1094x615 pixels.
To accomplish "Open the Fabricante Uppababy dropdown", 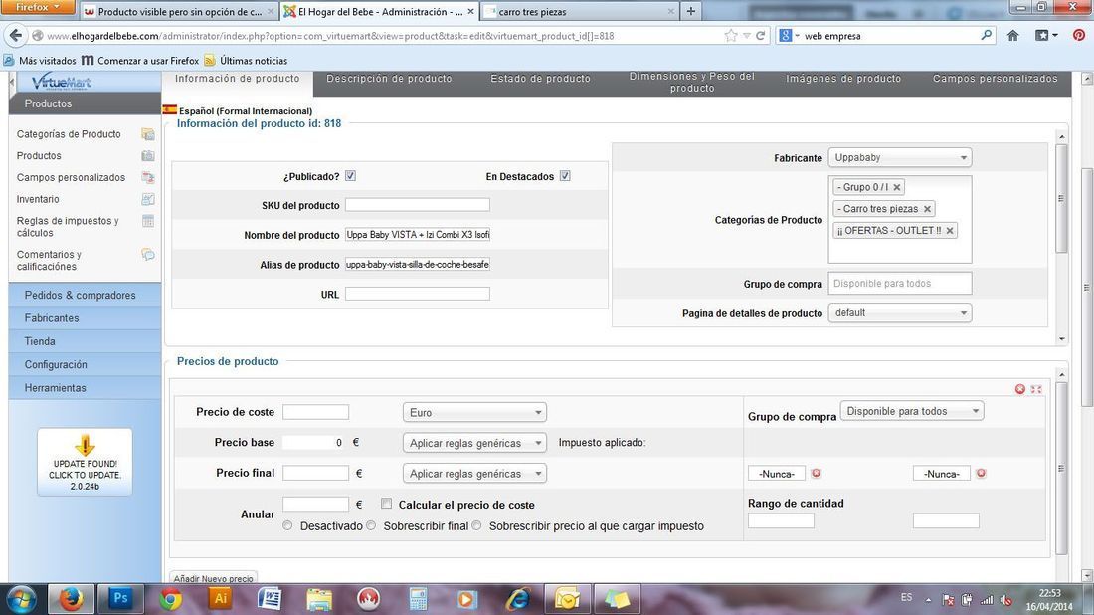I will coord(900,158).
